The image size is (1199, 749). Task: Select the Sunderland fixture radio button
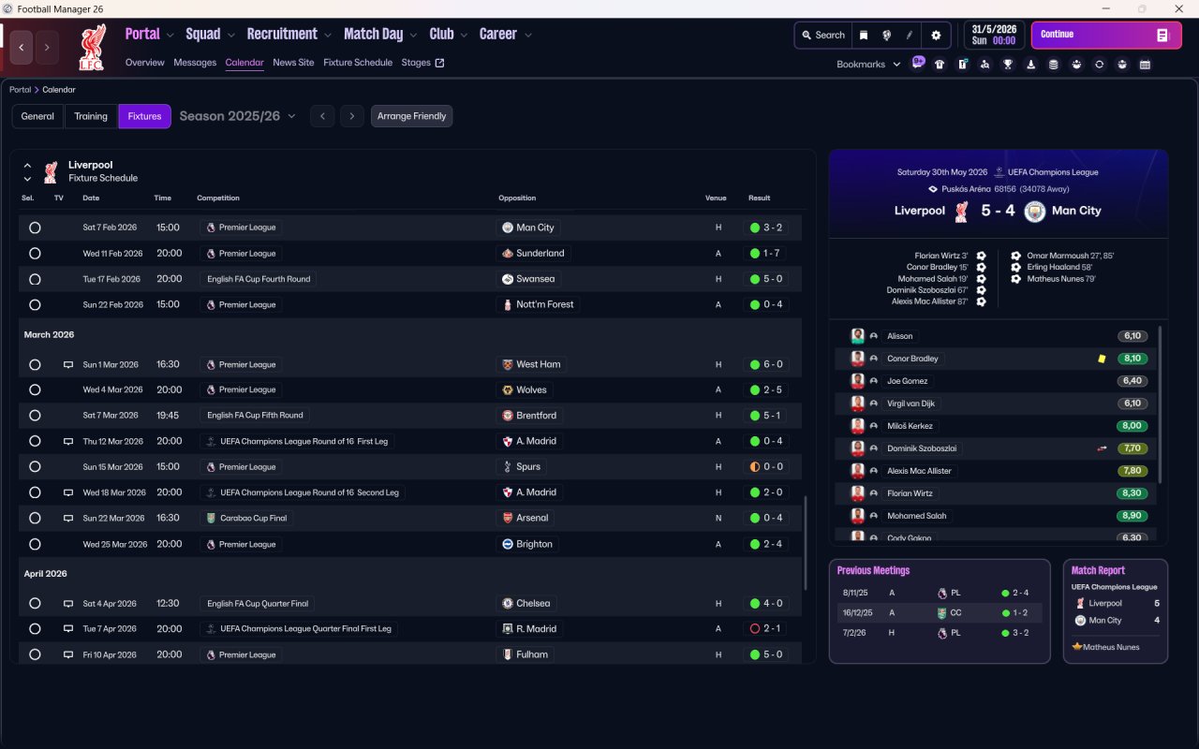click(x=35, y=254)
